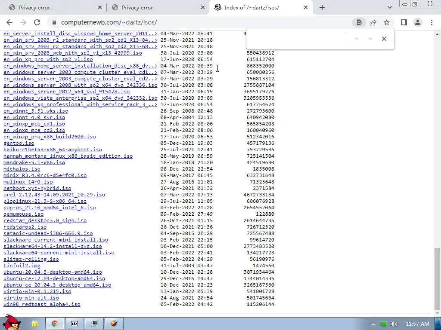Click satanic-undead-i386-666.9.iso link
441x330 pixels.
pos(48,233)
